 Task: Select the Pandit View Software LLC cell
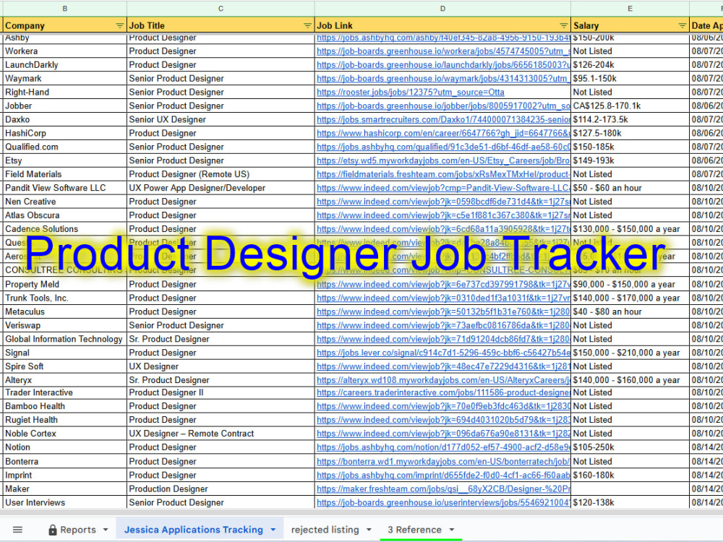pyautogui.click(x=64, y=188)
